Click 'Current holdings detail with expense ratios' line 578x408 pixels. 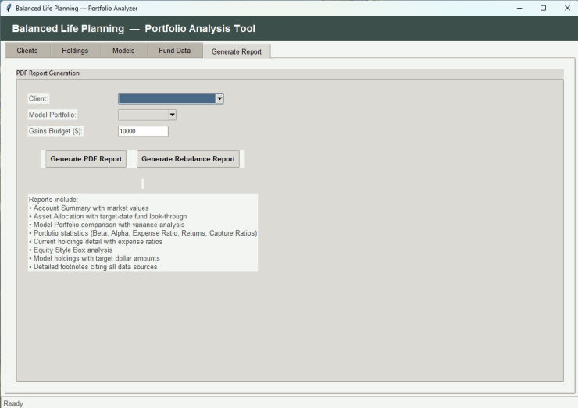(x=96, y=242)
